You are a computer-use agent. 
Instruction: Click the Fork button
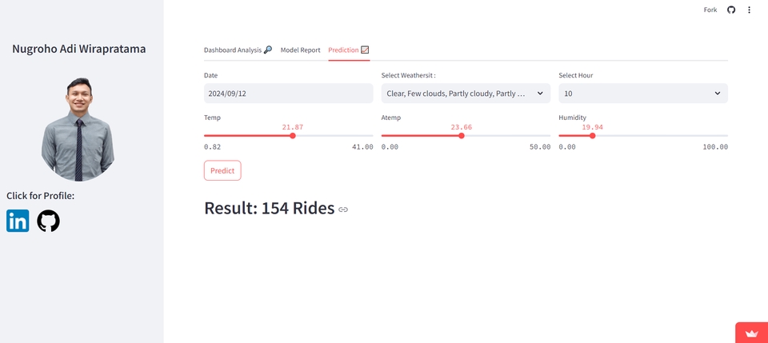(x=710, y=10)
